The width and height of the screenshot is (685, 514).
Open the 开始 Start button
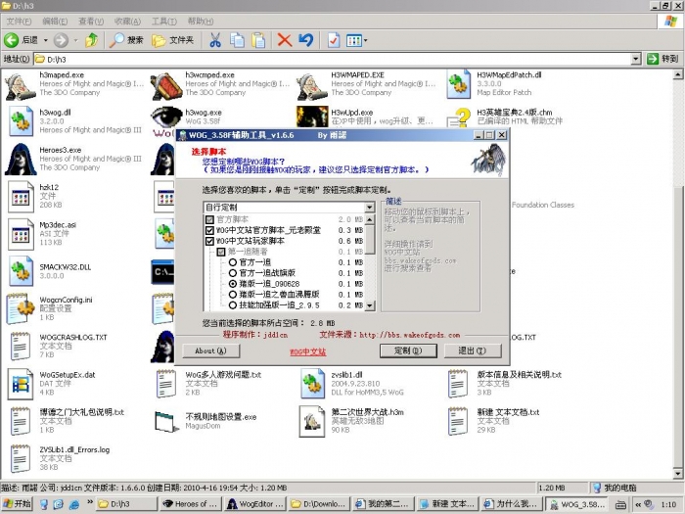click(x=18, y=504)
